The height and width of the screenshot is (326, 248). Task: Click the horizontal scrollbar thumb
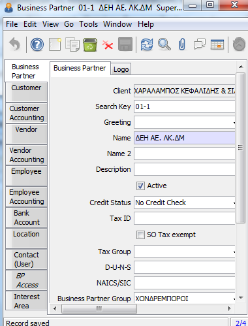(99, 308)
